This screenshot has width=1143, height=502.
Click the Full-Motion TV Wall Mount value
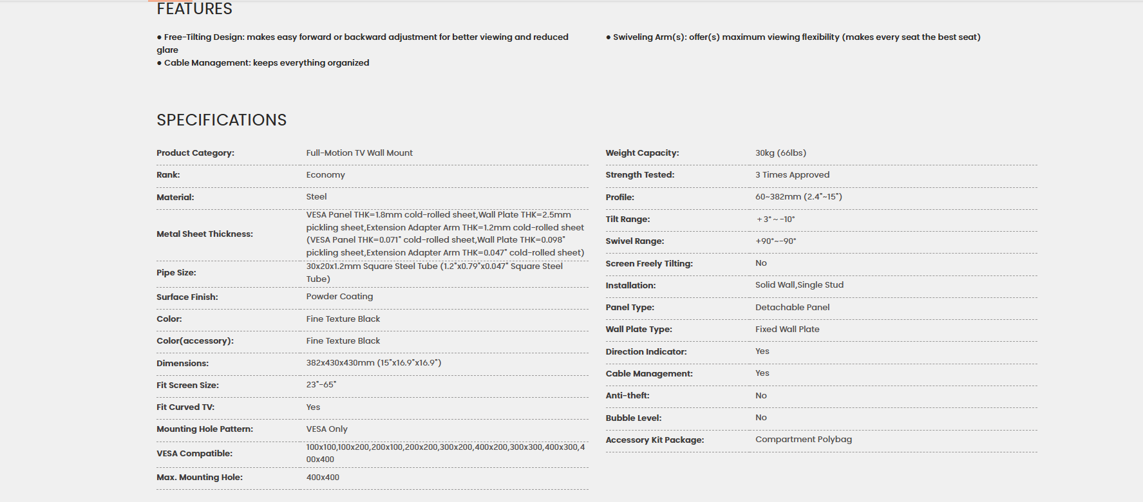(x=359, y=153)
